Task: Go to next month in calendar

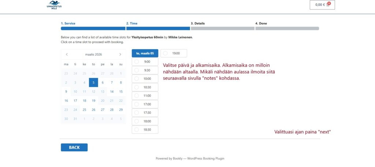Action: click(120, 54)
